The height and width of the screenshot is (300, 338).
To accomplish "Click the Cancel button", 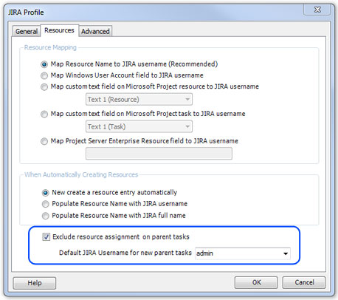I will (x=304, y=282).
